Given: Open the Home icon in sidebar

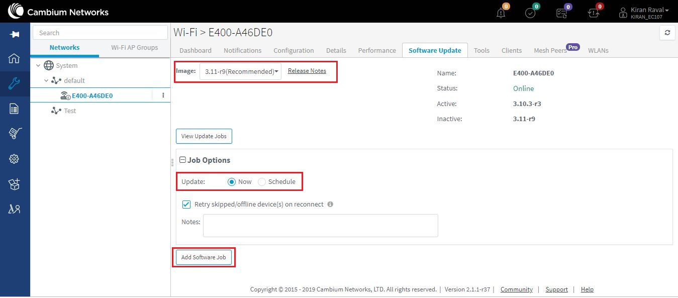Looking at the screenshot, I should (14, 58).
